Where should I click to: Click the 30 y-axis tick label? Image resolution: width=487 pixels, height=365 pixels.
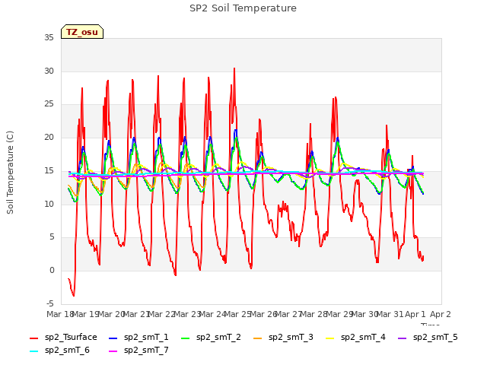click(49, 71)
